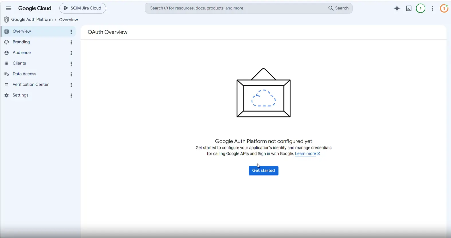Click the Overview dashboard icon
451x238 pixels.
pyautogui.click(x=7, y=31)
